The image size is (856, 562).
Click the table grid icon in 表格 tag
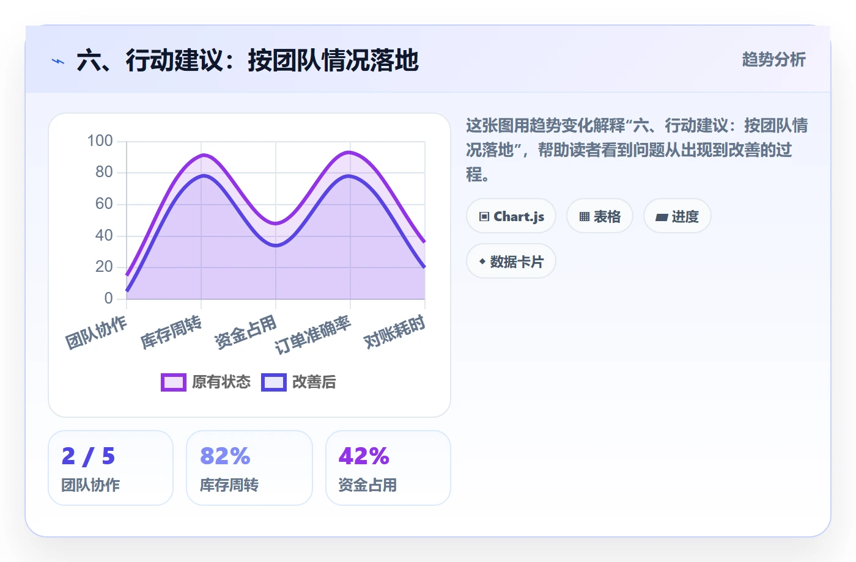click(x=584, y=217)
